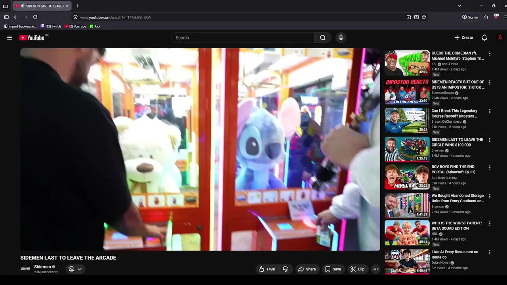Focus the YouTube search field
507x285 pixels.
click(x=243, y=38)
